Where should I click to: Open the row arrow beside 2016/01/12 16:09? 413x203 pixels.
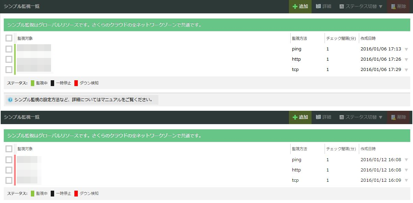(406, 181)
